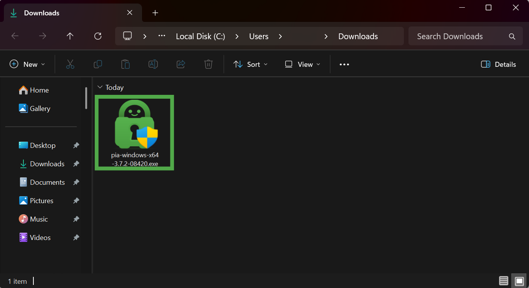Open Pictures in navigation pane

coord(36,201)
